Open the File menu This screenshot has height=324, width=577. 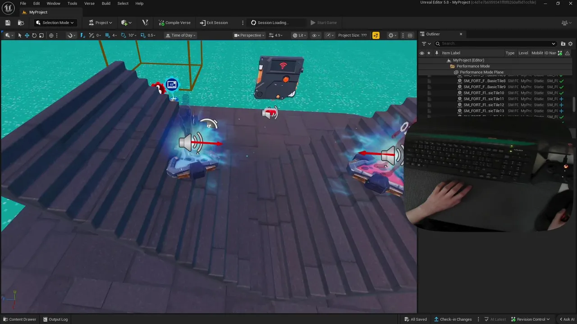[x=23, y=4]
